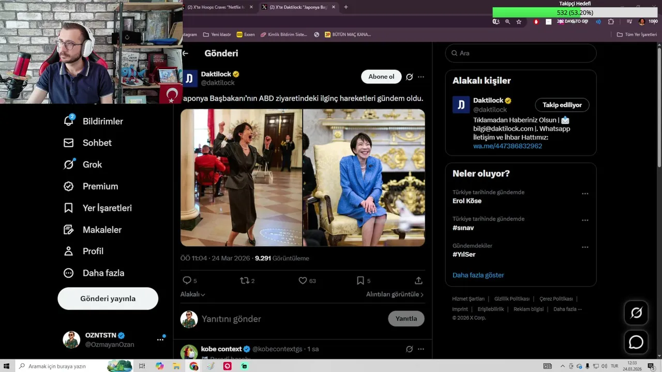Expand Alakalı replies sort dropdown
This screenshot has width=662, height=372.
[192, 294]
